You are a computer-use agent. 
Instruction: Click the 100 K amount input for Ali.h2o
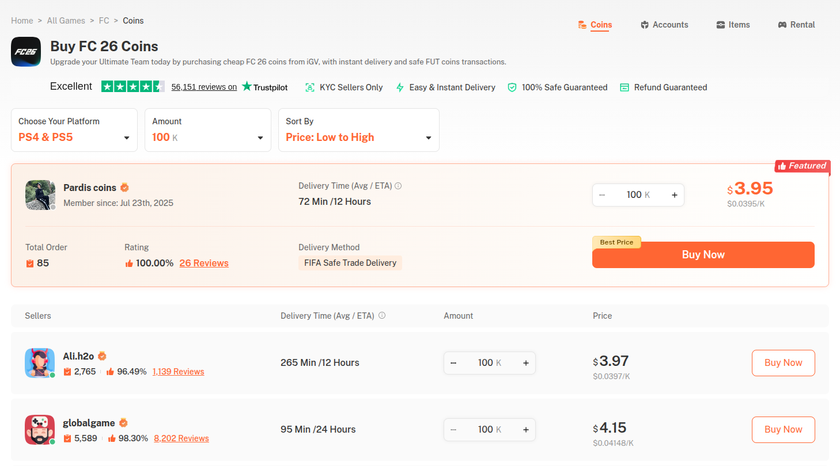coord(489,363)
